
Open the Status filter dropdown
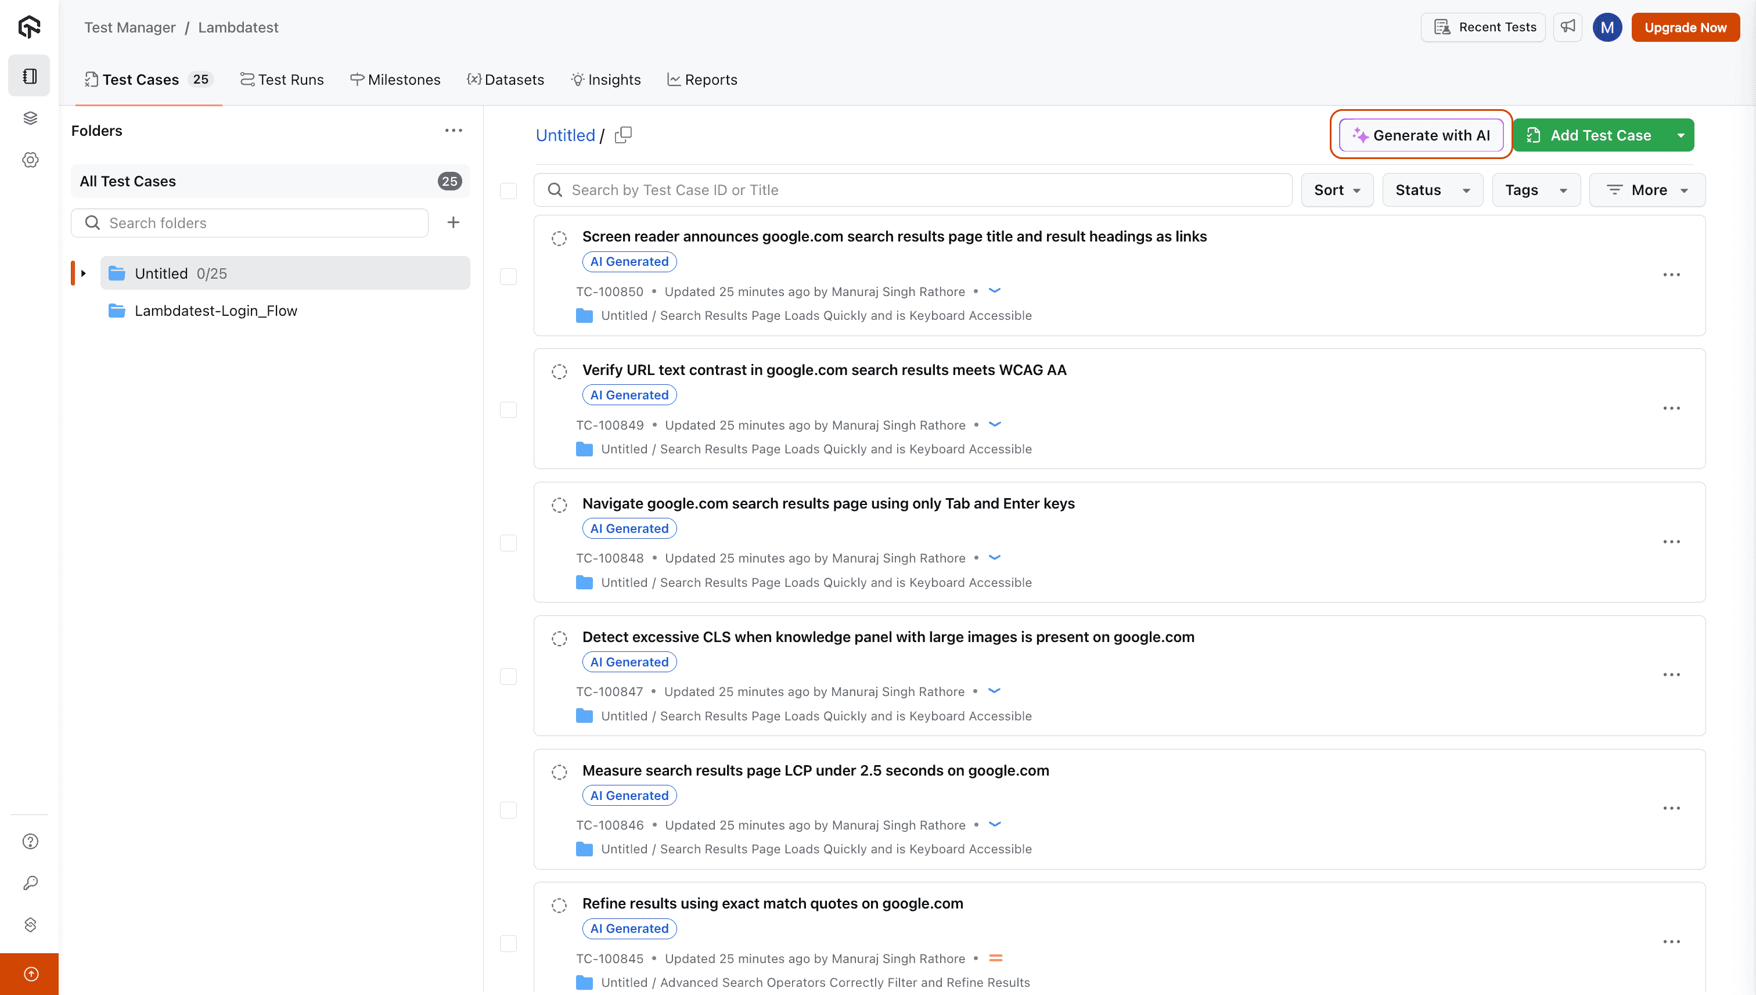(1432, 190)
